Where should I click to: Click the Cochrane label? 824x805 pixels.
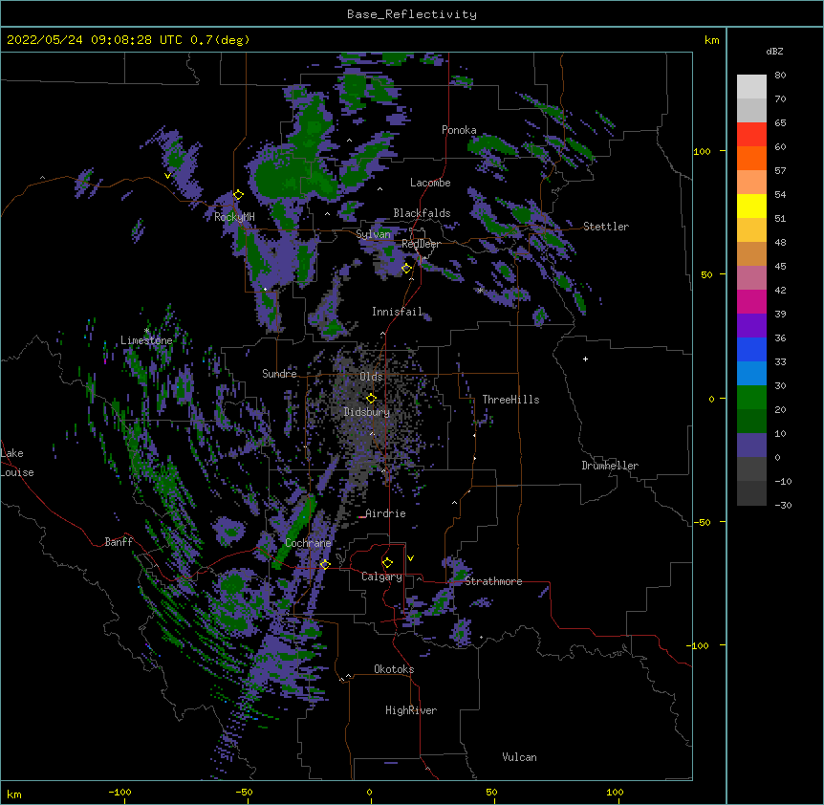308,543
